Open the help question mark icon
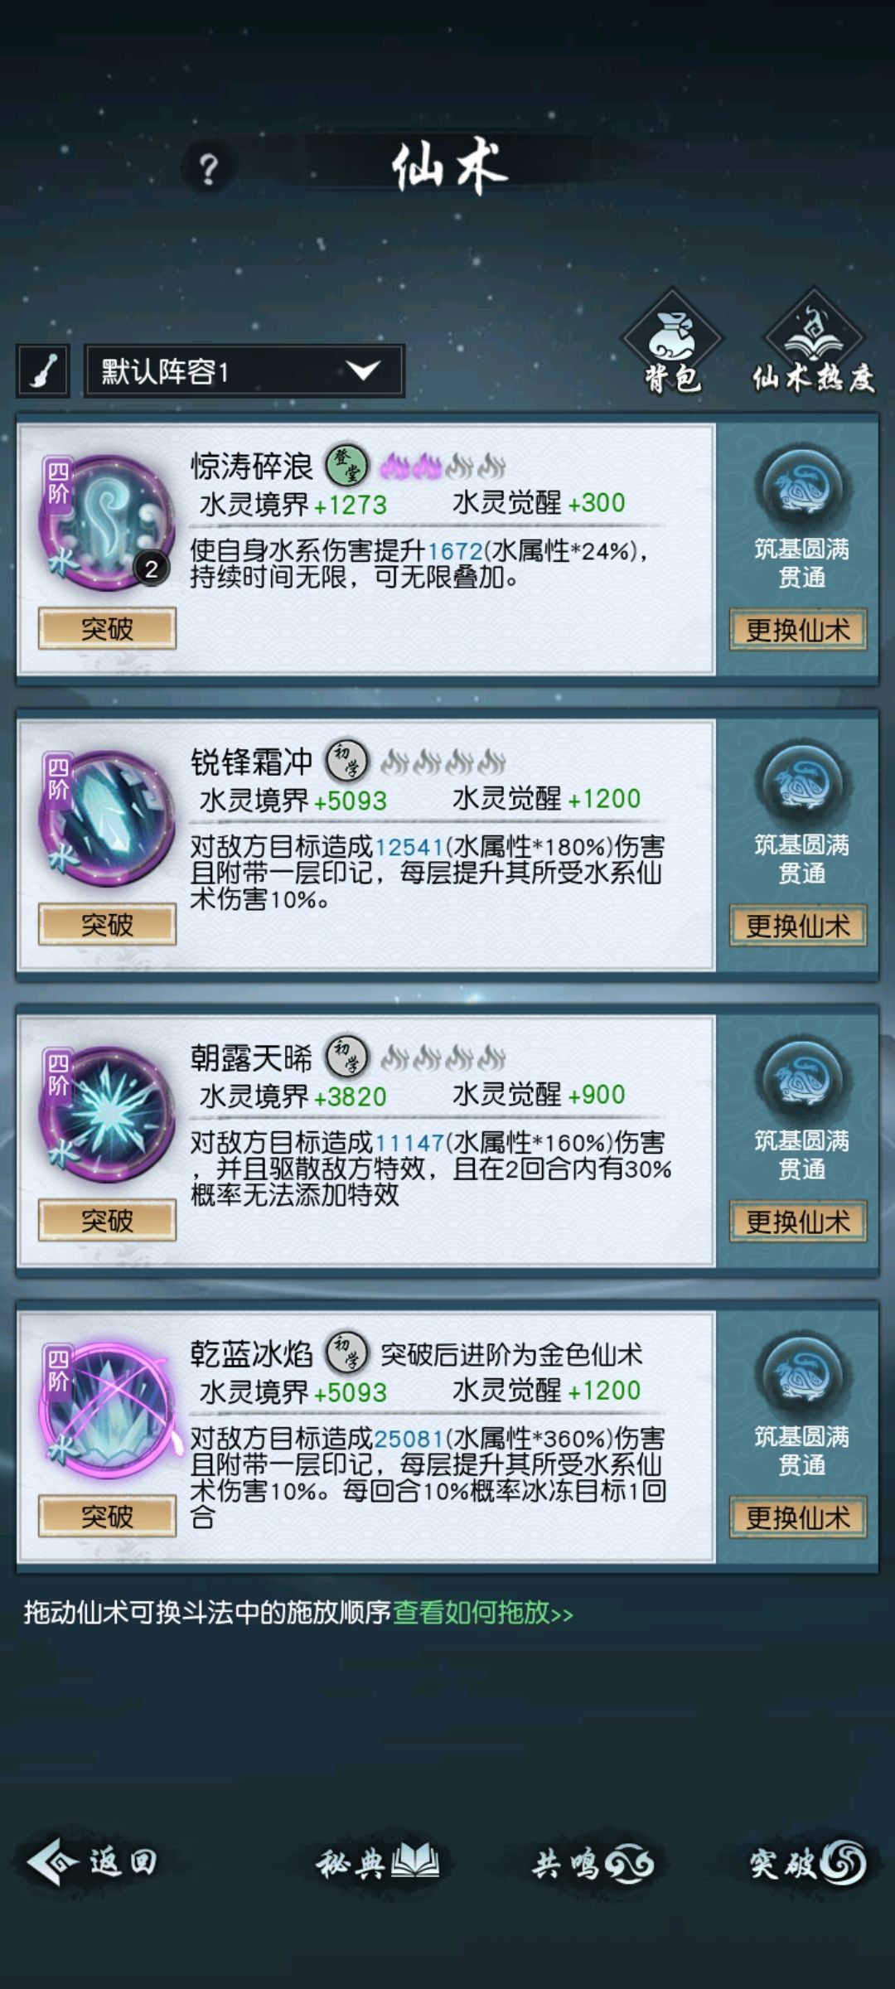This screenshot has width=895, height=1989. pyautogui.click(x=208, y=169)
